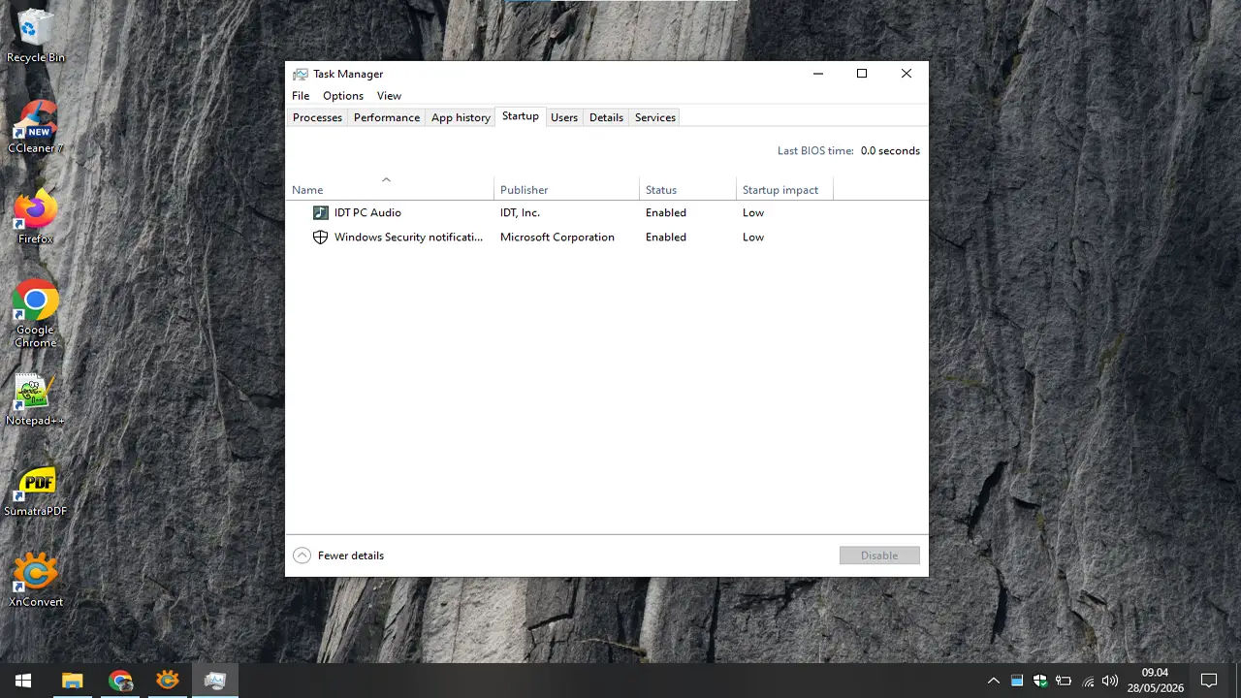Switch to the App history tab
The image size is (1241, 698).
pos(461,117)
